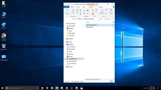This screenshot has width=161, height=90.
Task: Sort files by Name column header
Action: tap(88, 22)
